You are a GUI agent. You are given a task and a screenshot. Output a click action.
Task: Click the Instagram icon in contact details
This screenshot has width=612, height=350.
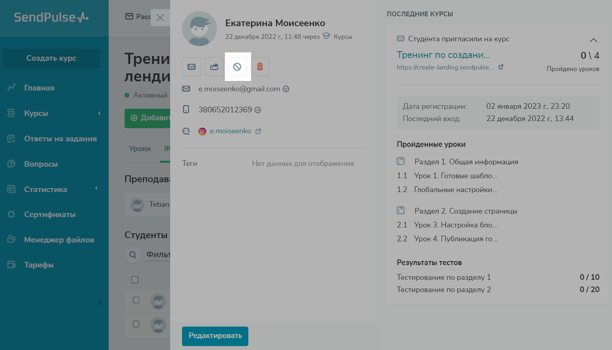click(x=202, y=131)
